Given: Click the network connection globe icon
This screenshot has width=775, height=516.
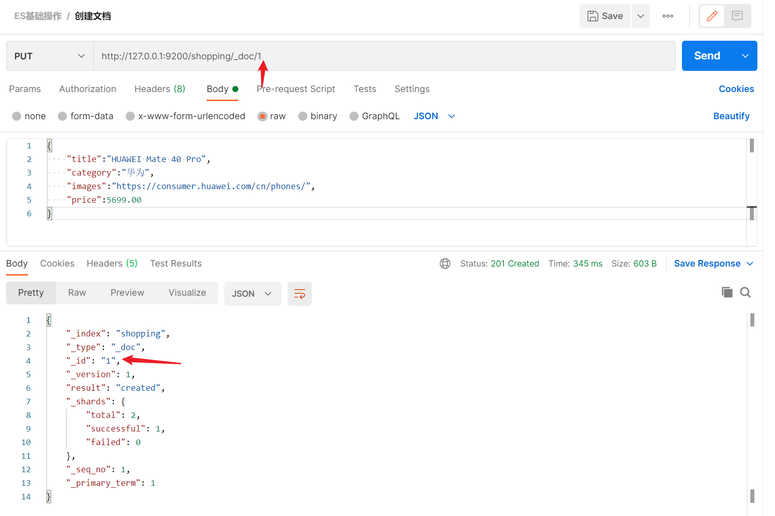Looking at the screenshot, I should pos(445,263).
